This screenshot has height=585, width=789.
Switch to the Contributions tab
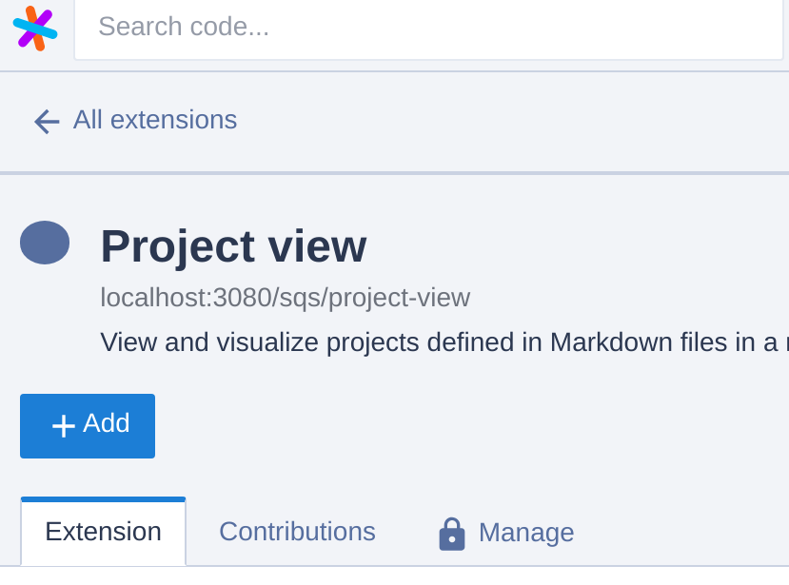(297, 532)
